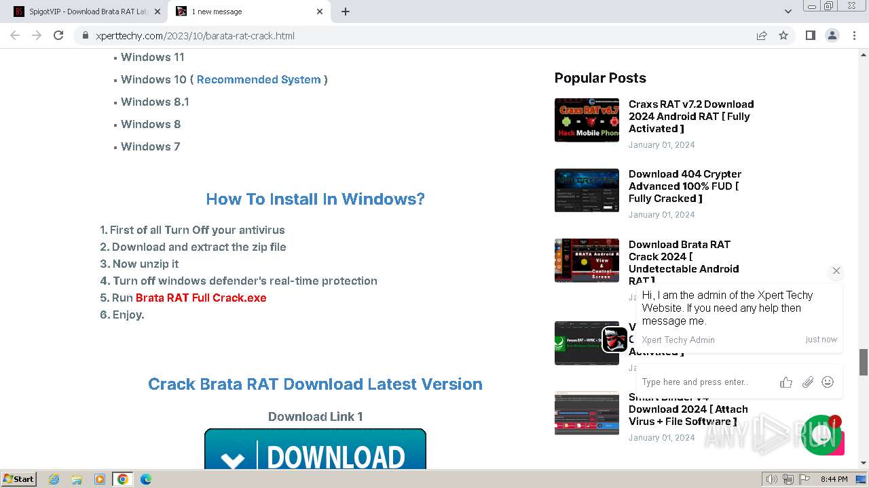The image size is (869, 488).
Task: Go back using the browser back arrow
Action: click(x=15, y=35)
